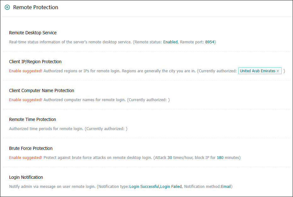The width and height of the screenshot is (293, 197).
Task: Open Client IP/Region Protection settings
Action: click(35, 62)
